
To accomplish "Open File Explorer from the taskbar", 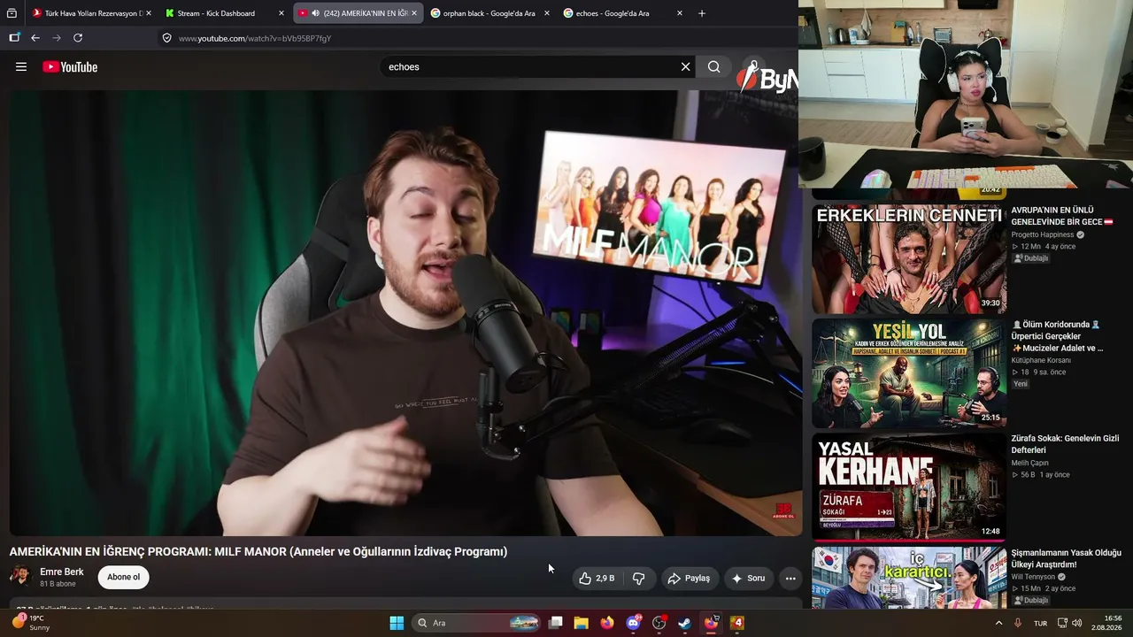I will tap(582, 623).
